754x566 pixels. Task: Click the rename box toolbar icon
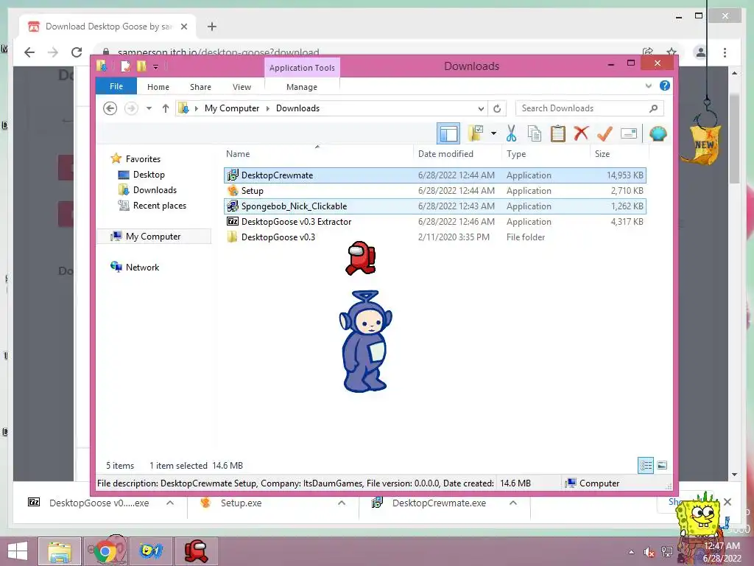(x=629, y=133)
